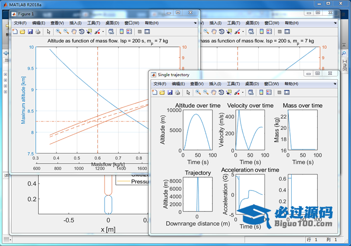
Task: Select Pan hand tool in Single trajectory toolbar
Action: click(214, 92)
